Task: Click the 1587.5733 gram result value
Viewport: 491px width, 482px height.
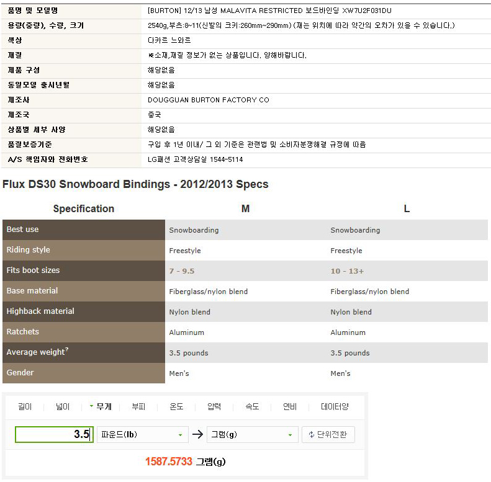Action: [x=169, y=462]
